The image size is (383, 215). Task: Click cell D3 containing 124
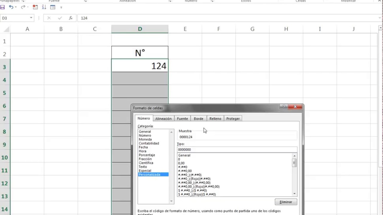[140, 66]
